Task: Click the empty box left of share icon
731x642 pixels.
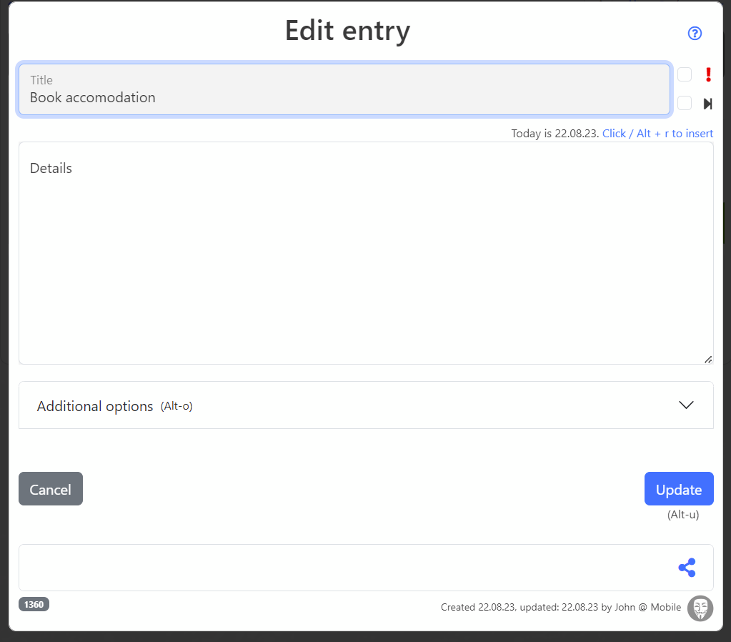Action: click(343, 568)
